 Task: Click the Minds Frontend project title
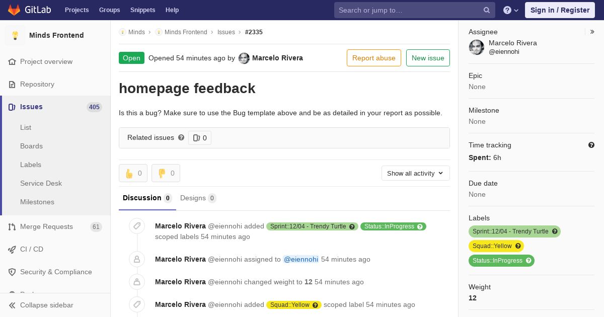pyautogui.click(x=56, y=35)
